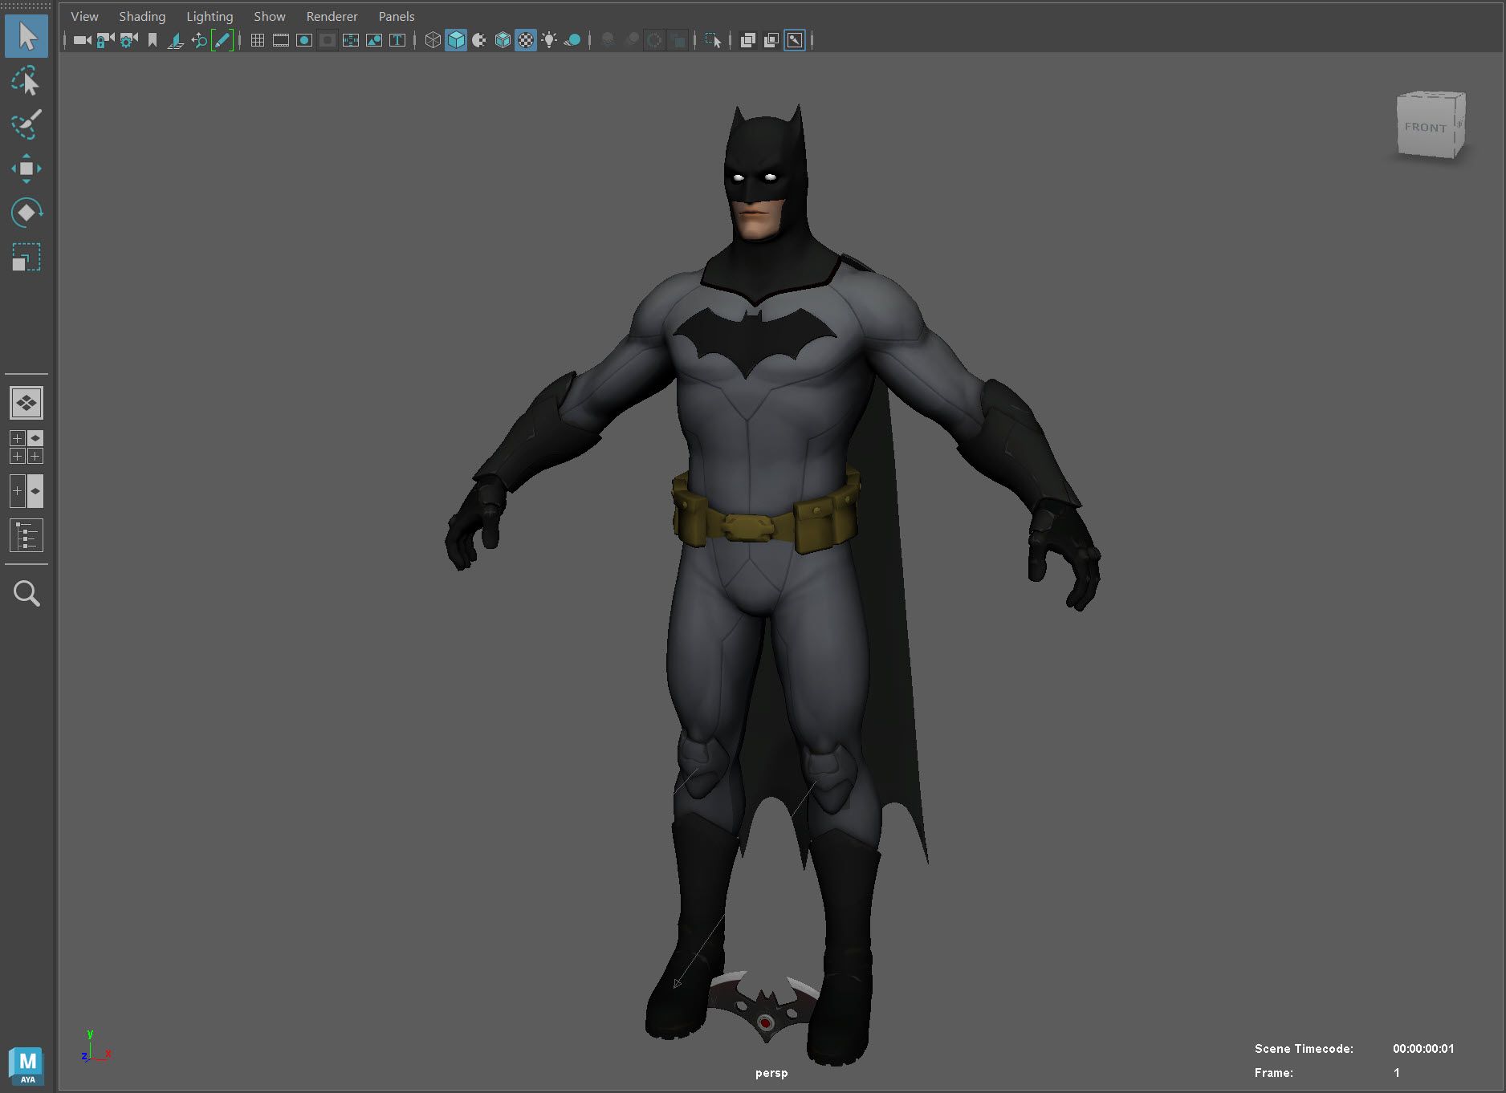The image size is (1506, 1093).
Task: Click Use All Lights bulb icon
Action: coord(549,40)
